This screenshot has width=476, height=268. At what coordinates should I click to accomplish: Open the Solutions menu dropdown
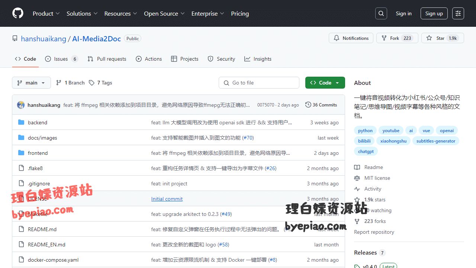point(82,13)
